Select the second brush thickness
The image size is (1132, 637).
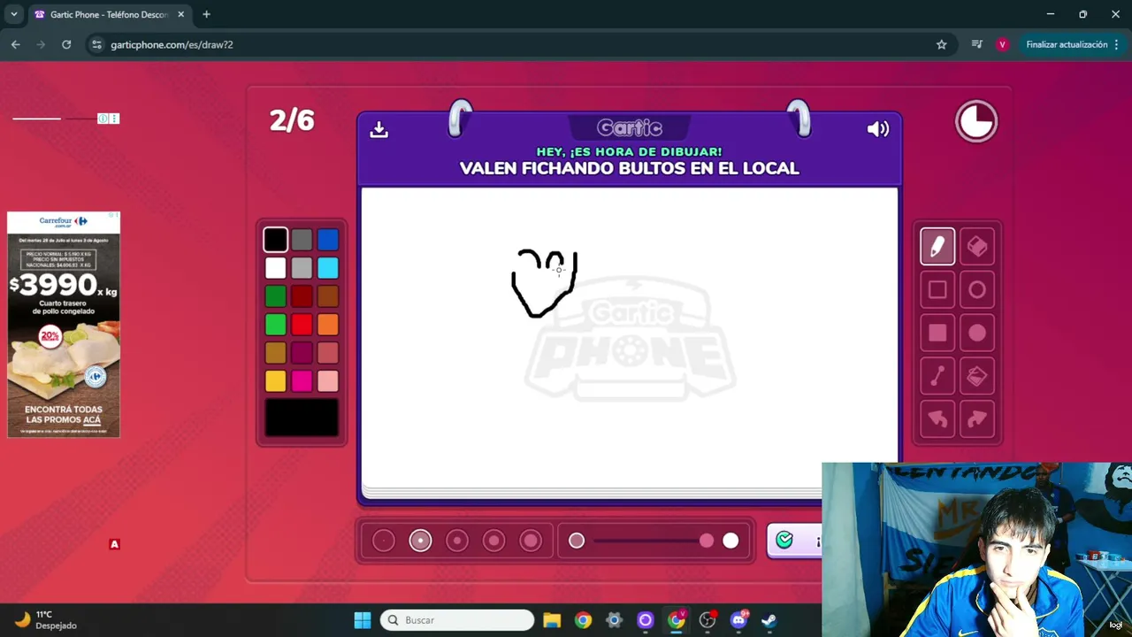[420, 541]
